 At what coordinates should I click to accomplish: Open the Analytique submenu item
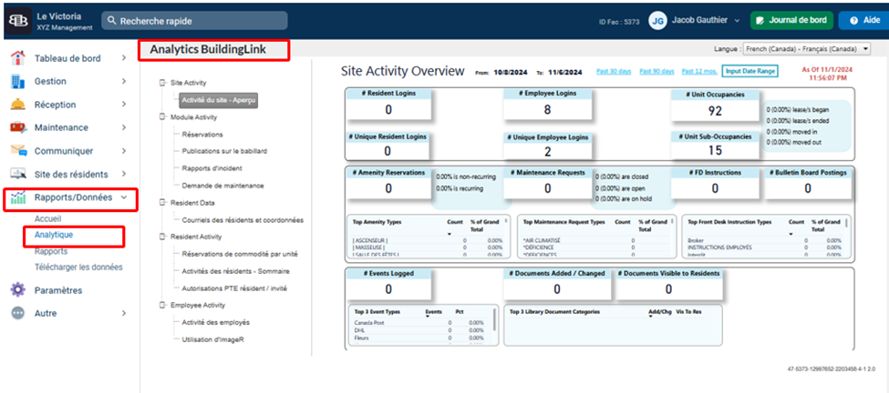point(54,234)
